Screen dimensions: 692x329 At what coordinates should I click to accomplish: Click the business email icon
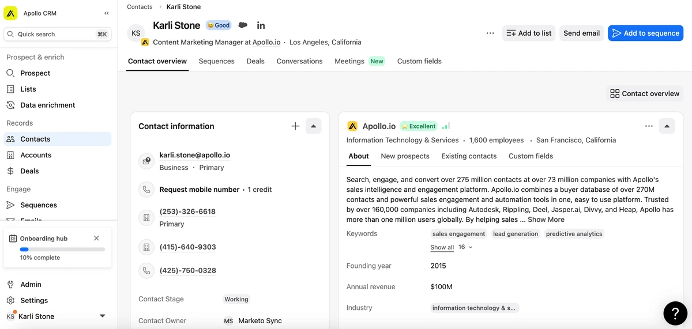[x=146, y=161]
